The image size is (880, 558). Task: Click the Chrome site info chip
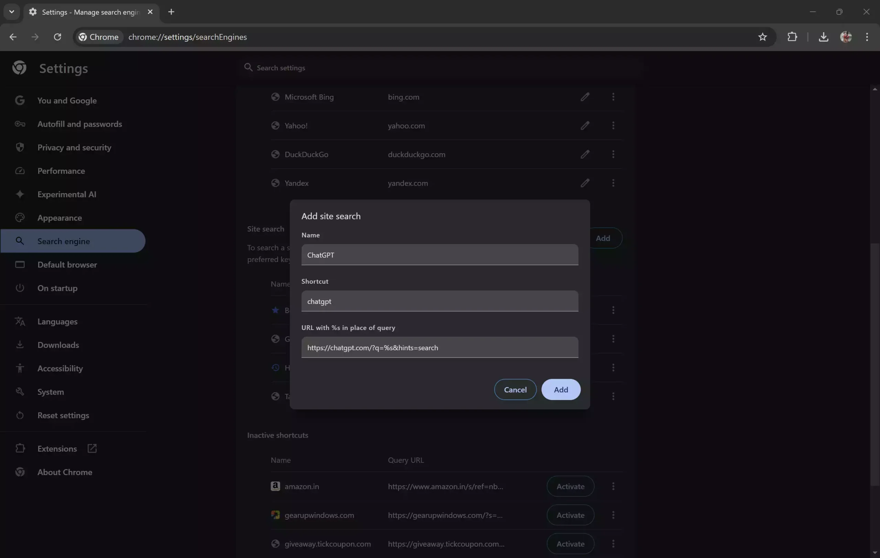[x=99, y=37]
